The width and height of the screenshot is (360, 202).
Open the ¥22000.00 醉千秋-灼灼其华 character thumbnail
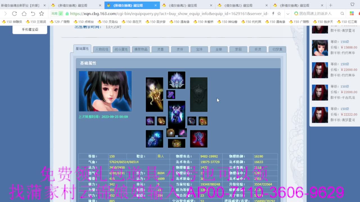tap(320, 70)
